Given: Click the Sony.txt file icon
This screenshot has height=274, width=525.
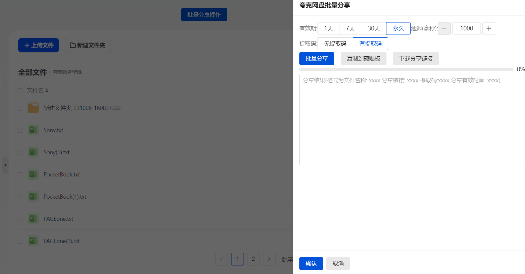Looking at the screenshot, I should click(33, 130).
